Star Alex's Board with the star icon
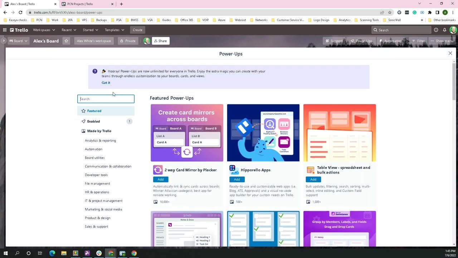 (66, 41)
